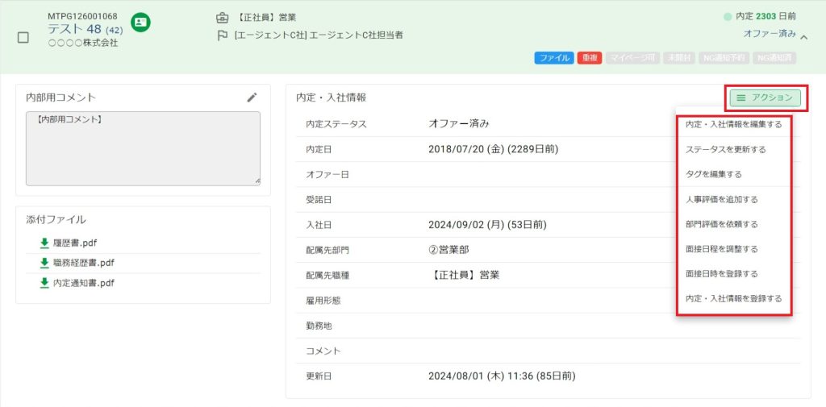
Task: Click the red 重複 tag
Action: 589,58
